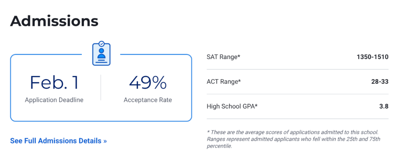Click the Feb. 1 deadline date

coord(54,83)
